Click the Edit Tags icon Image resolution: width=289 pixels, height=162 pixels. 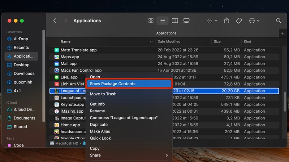coord(239,21)
